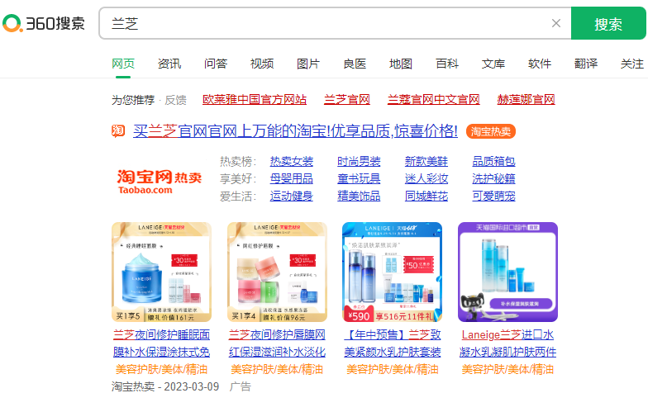648x393 pixels.
Task: Open the 良医 tab
Action: tap(355, 64)
